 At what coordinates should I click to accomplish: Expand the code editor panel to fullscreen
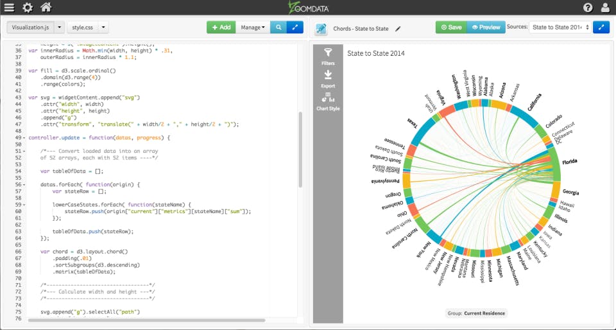[295, 27]
